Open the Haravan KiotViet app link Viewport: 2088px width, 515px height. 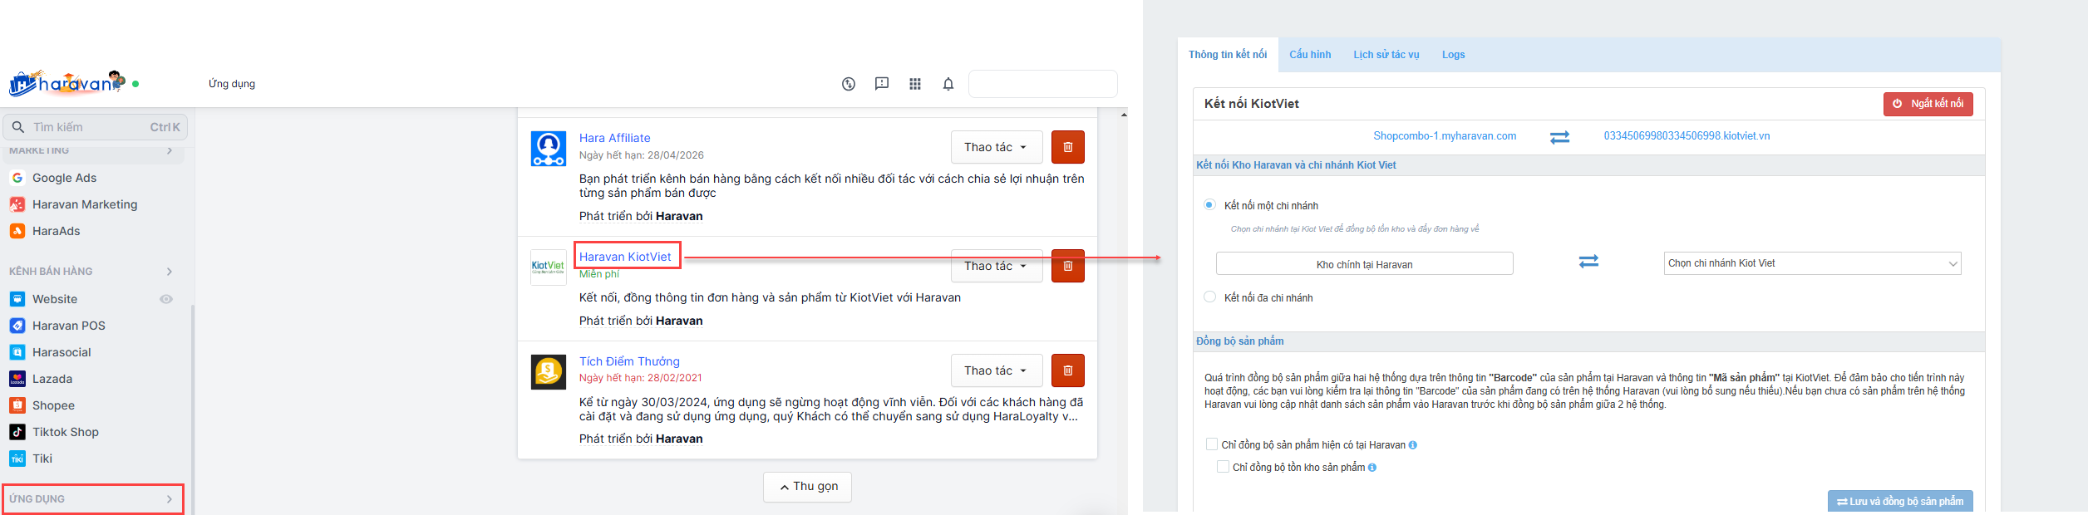pos(625,257)
